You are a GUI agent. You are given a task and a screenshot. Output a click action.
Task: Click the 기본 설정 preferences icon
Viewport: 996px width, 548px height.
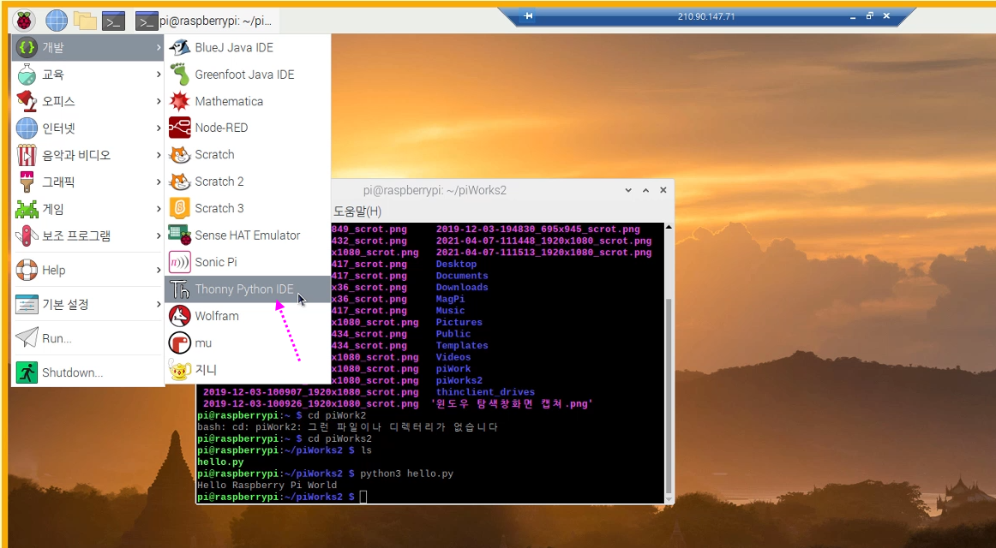(27, 305)
